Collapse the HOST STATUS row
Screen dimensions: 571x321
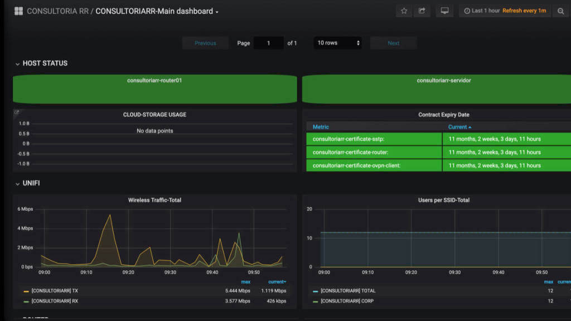[41, 64]
